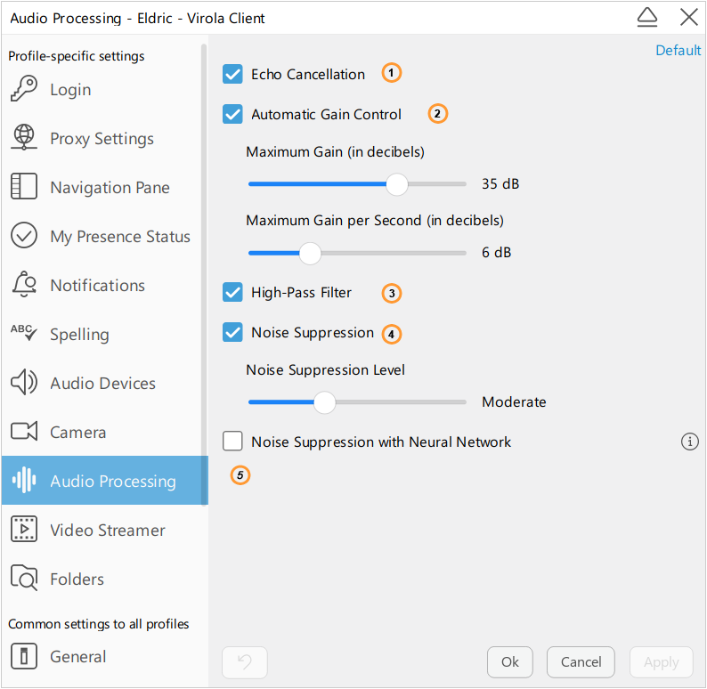Click the Navigation Pane layout icon
The height and width of the screenshot is (689, 707).
pos(24,186)
